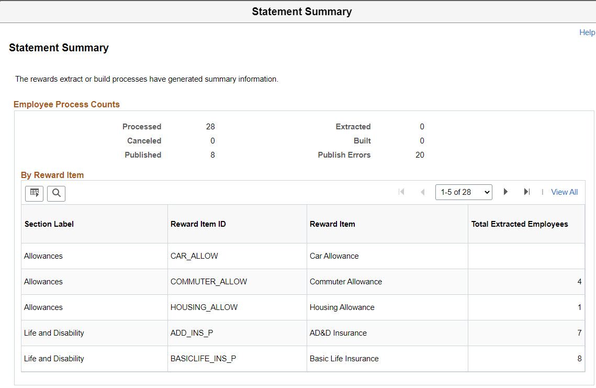Click the View All link
Screen dimensions: 596x388
pyautogui.click(x=564, y=192)
